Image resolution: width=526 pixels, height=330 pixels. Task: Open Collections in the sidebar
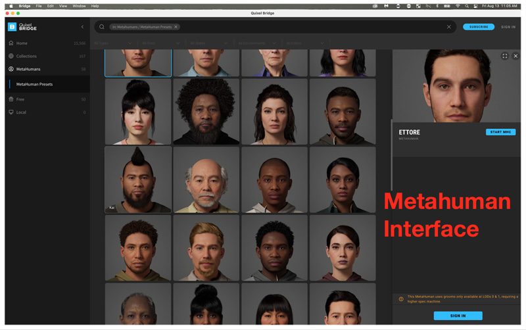point(26,56)
